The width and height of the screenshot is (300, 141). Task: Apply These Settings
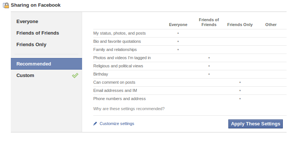(x=256, y=124)
